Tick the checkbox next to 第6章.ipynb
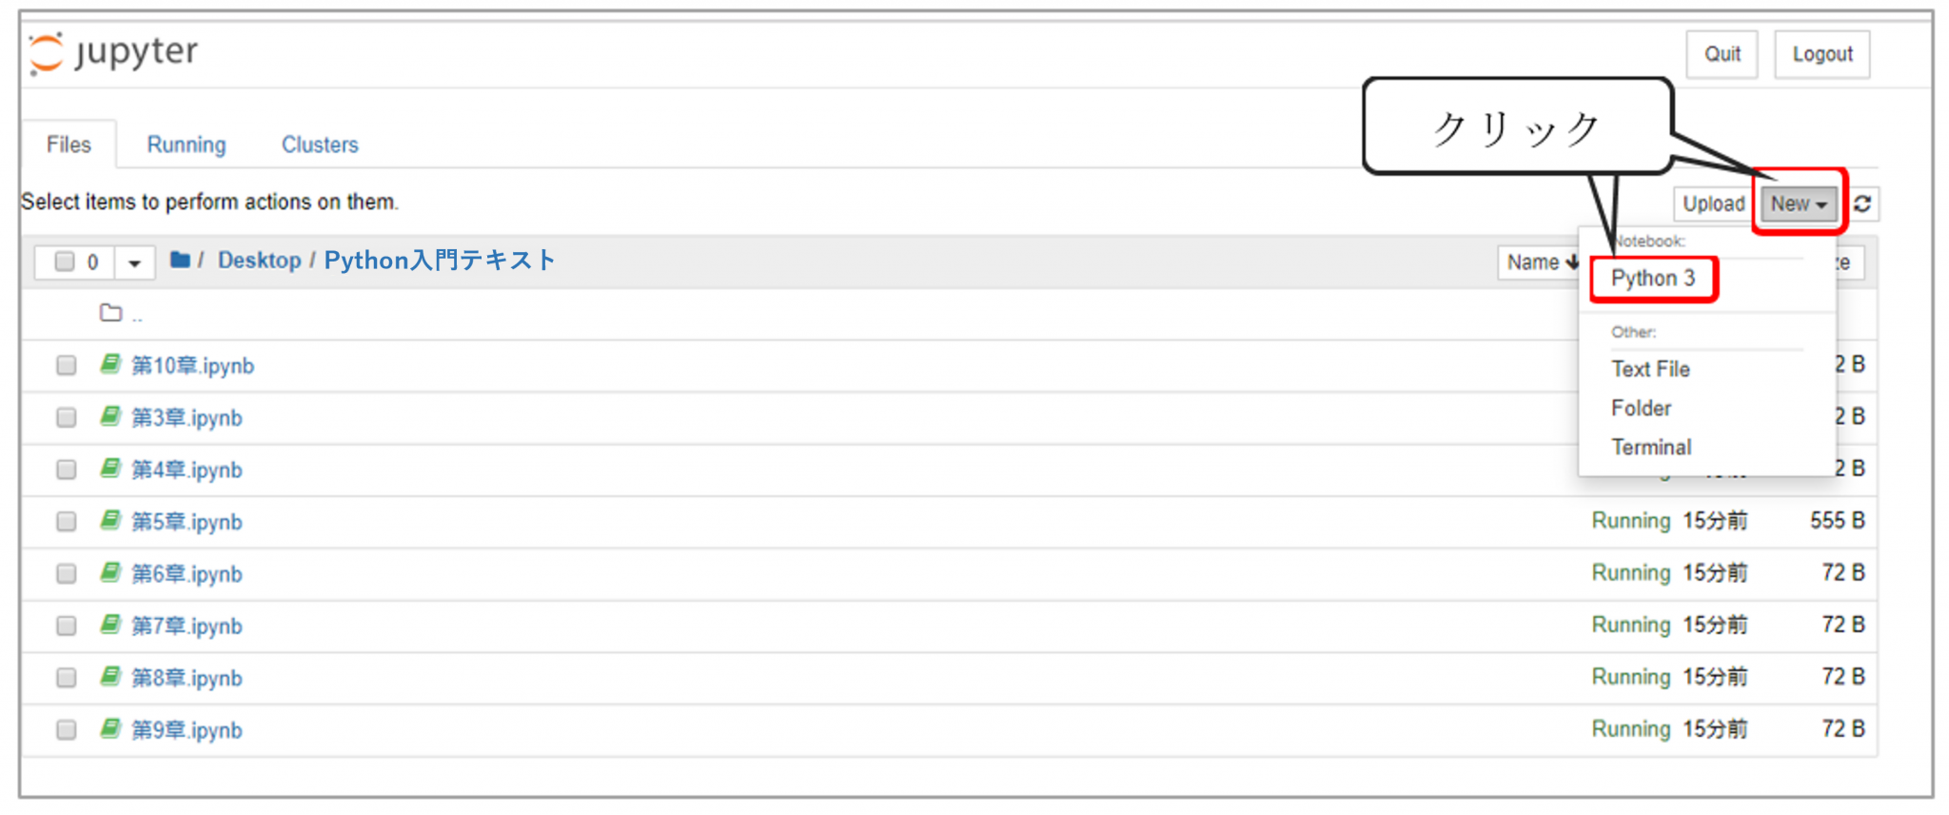This screenshot has height=815, width=1949. (66, 573)
